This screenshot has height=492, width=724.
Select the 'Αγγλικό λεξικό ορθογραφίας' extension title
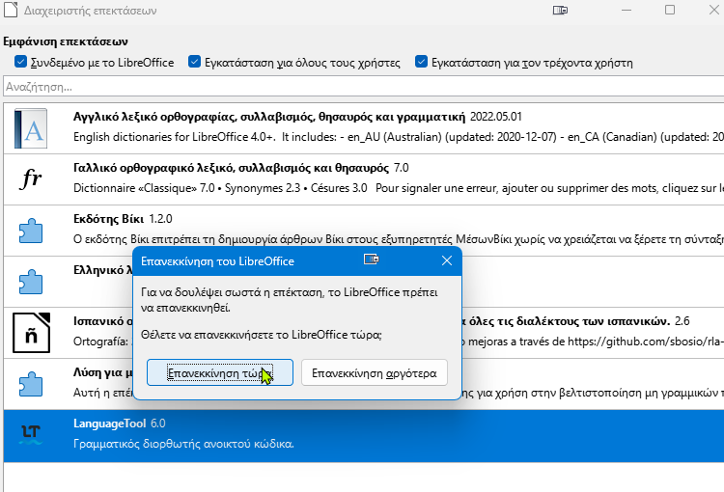click(x=269, y=117)
